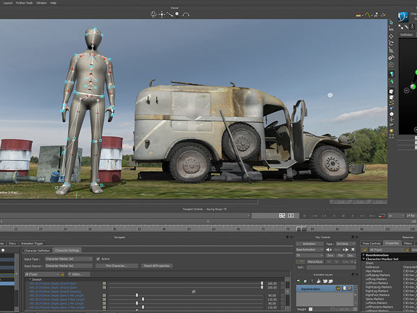Expand the BaseAnimation property row
Image resolution: width=417 pixels, height=313 pixels.
(364, 255)
